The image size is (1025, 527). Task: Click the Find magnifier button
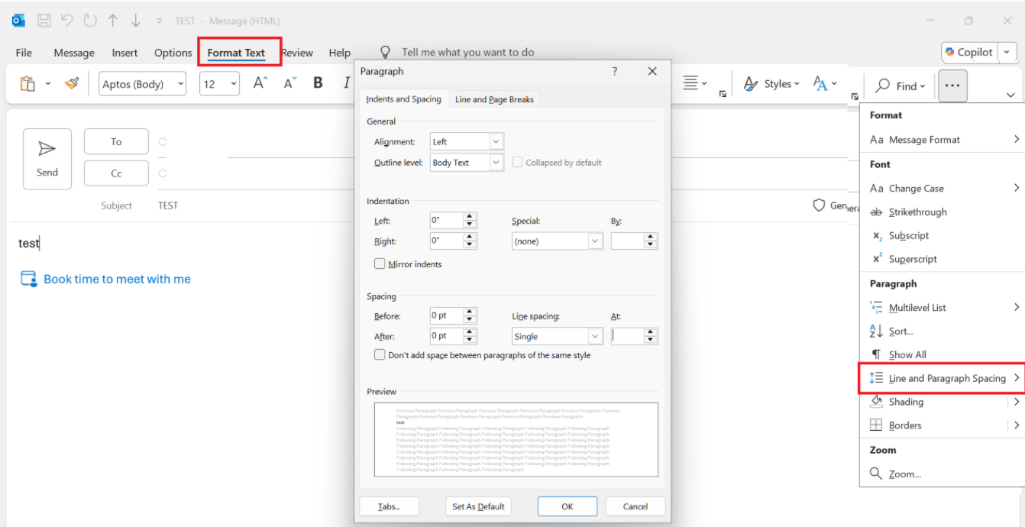coord(899,86)
